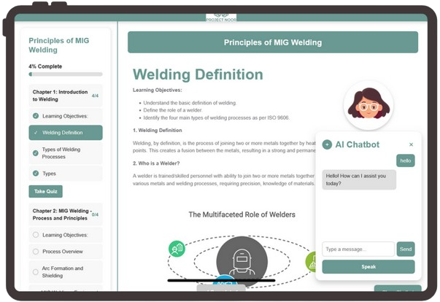This screenshot has height=302, width=440.
Task: Click the welder helmet icon in diagram
Action: tap(236, 259)
